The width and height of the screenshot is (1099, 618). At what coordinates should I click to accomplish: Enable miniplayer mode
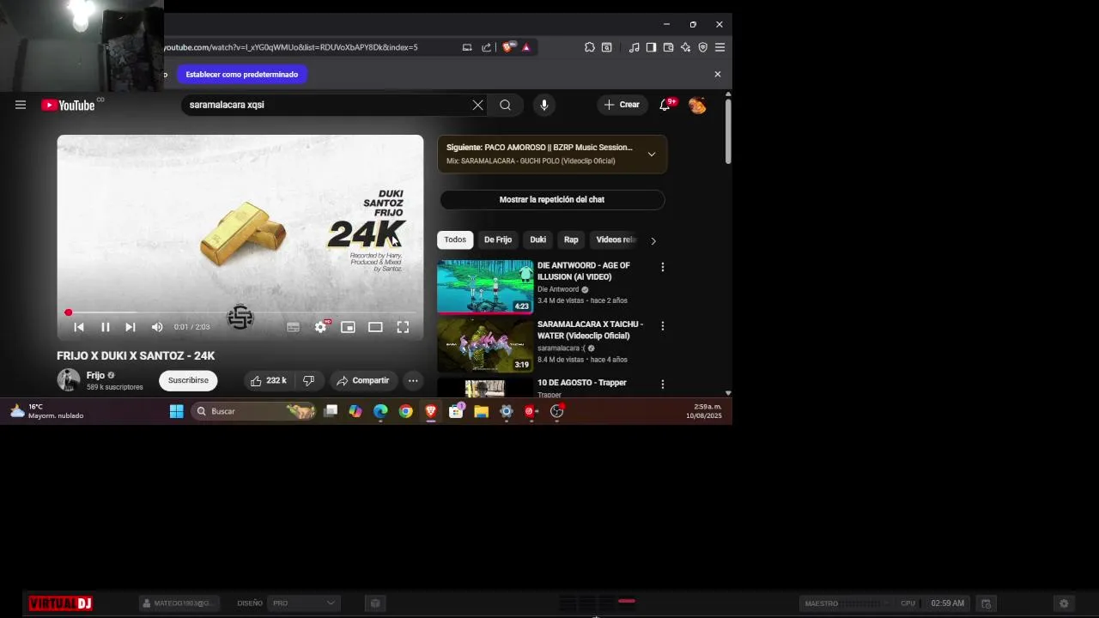coord(348,327)
